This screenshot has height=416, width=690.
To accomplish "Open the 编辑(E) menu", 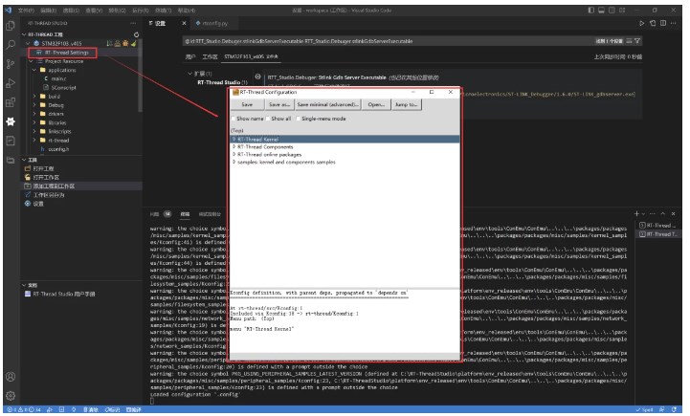I will tap(49, 11).
